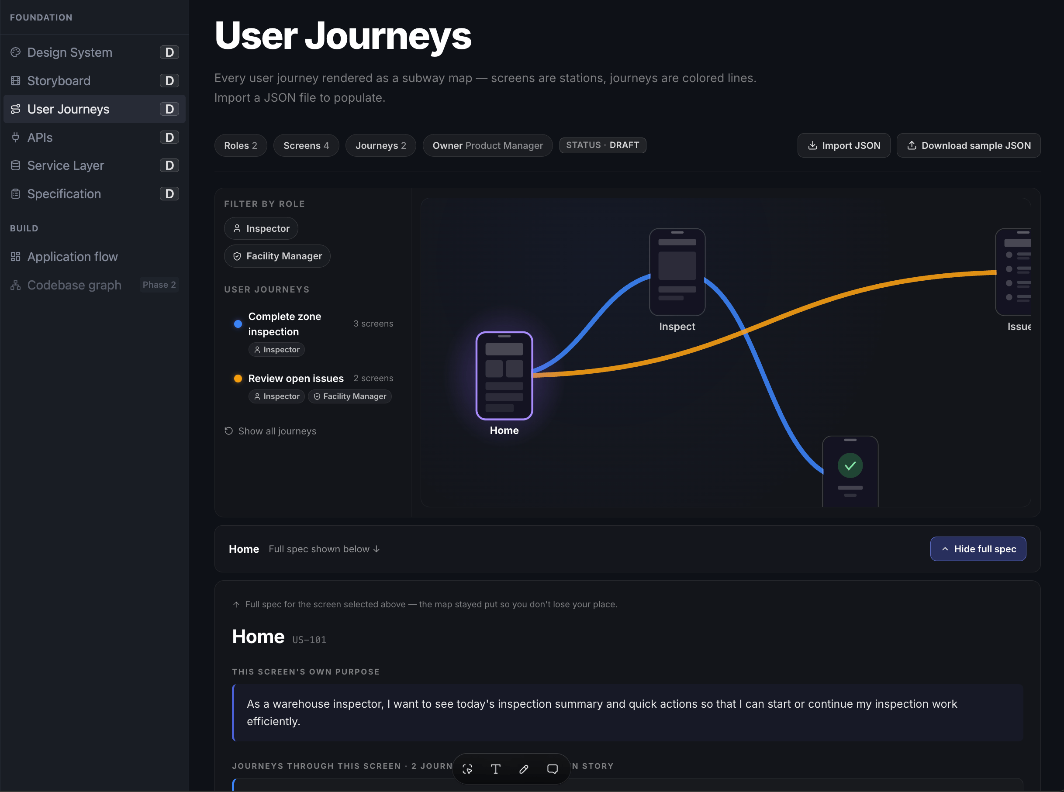Click the D badge beside Specification
Screen dimensions: 1064x792
169,194
